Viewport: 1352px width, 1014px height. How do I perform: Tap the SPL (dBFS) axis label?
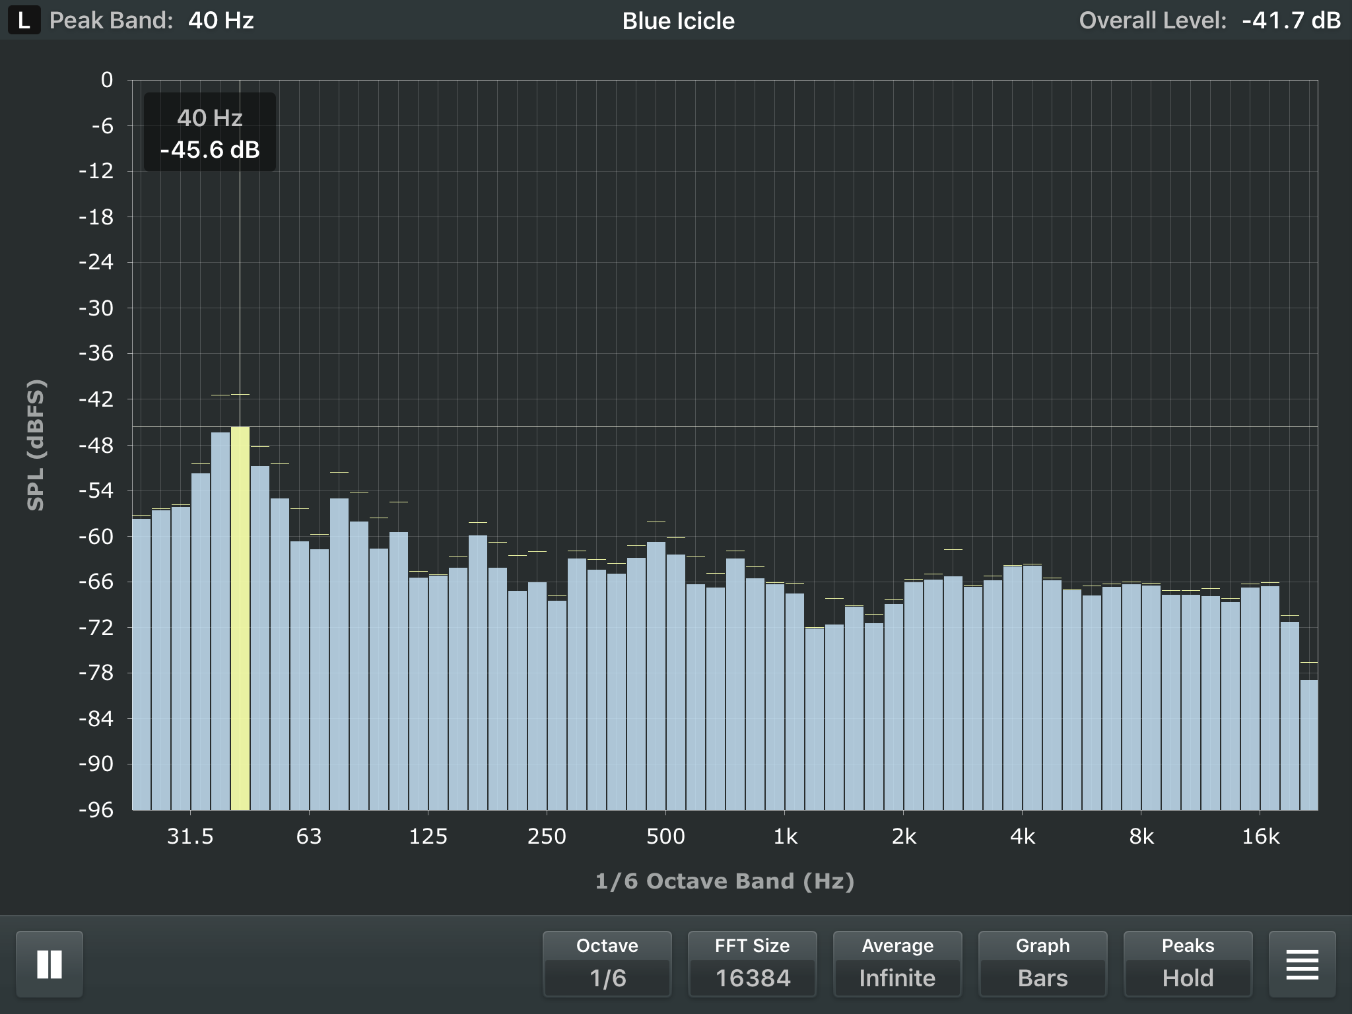point(36,445)
